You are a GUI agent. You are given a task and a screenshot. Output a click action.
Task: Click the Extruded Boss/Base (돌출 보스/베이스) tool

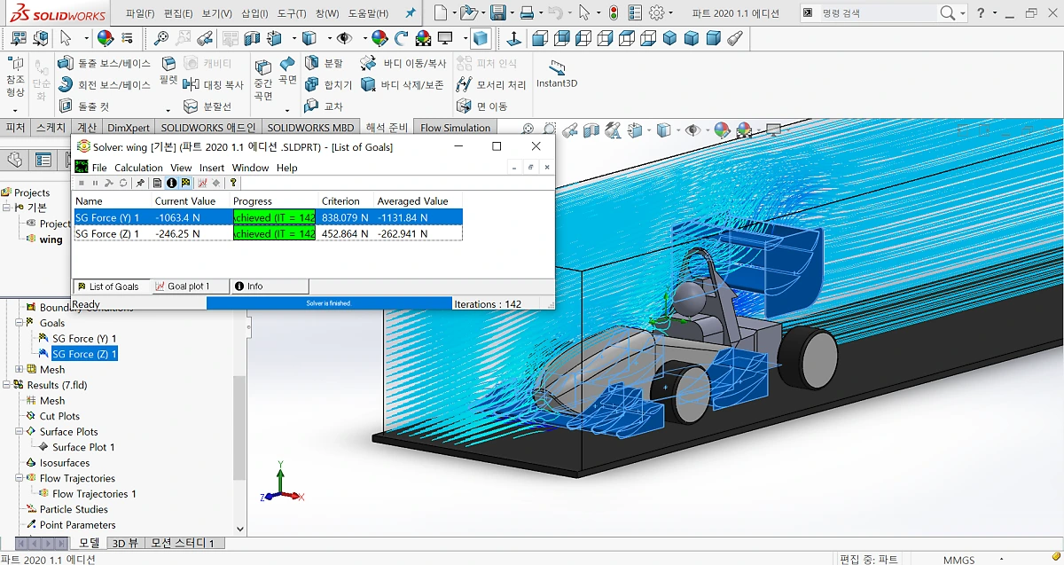(105, 63)
